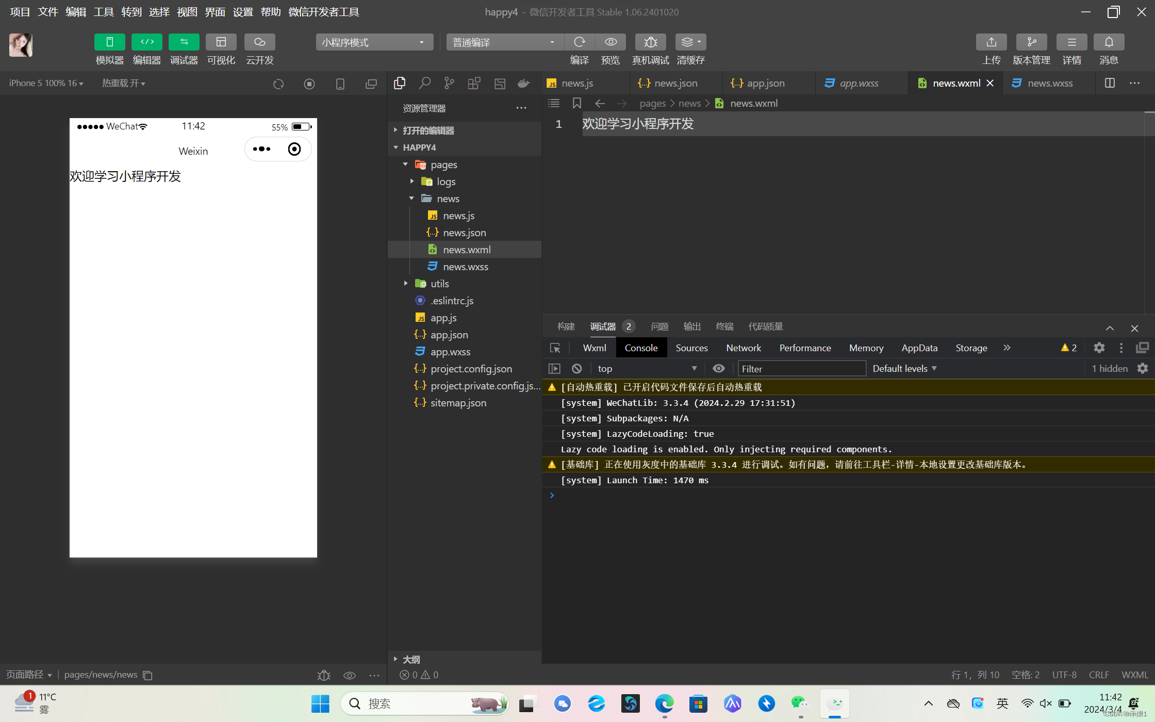Toggle the console live expression eye icon
This screenshot has width=1155, height=722.
click(x=718, y=369)
